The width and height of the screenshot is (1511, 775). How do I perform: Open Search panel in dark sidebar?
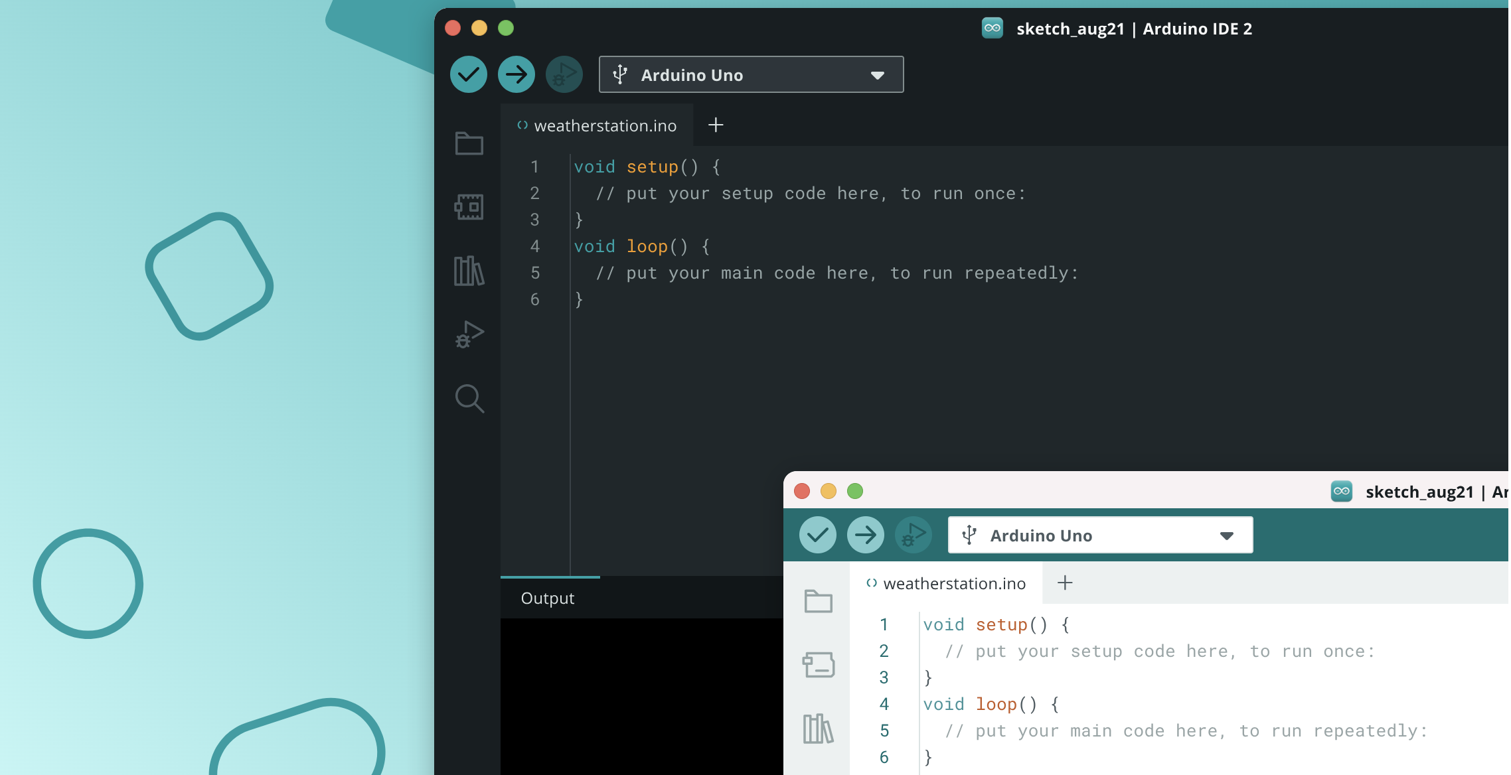pyautogui.click(x=469, y=398)
